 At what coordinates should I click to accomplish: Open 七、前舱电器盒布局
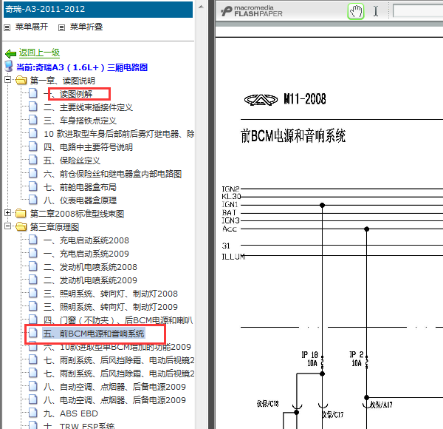point(80,187)
